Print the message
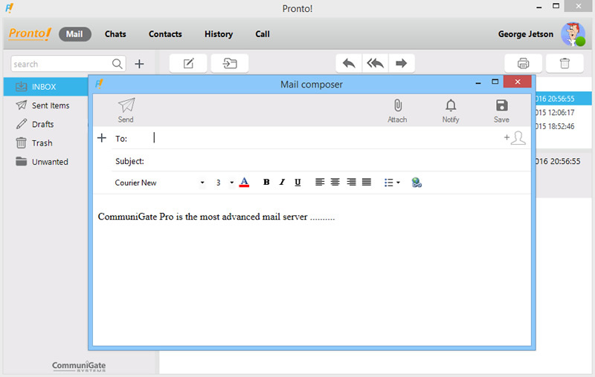The width and height of the screenshot is (595, 377). [523, 63]
